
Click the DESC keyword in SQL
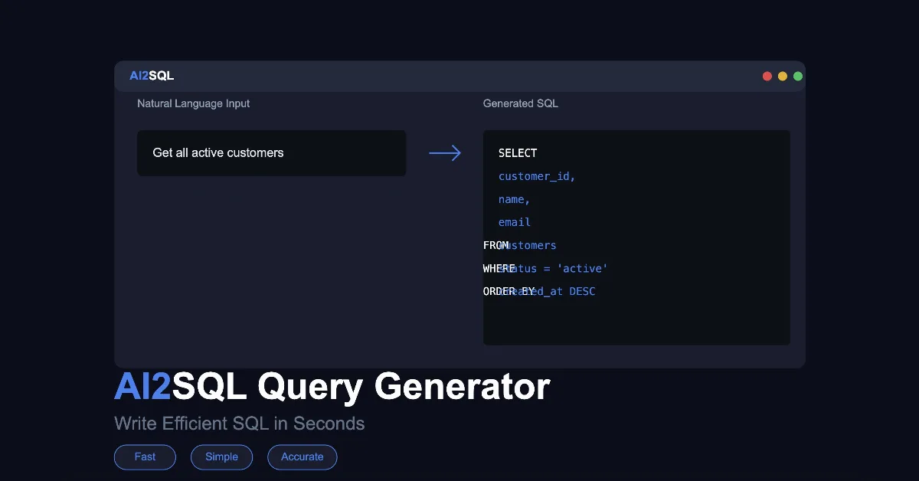pos(583,292)
